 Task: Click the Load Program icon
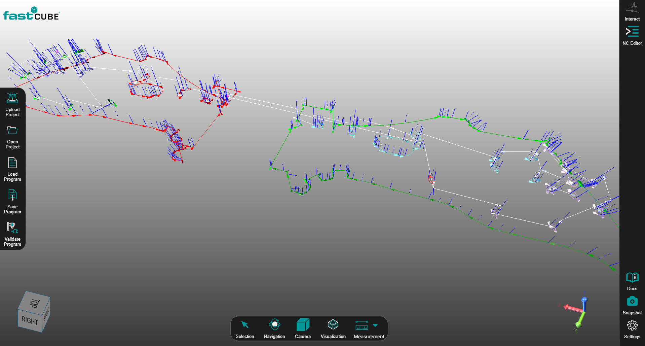point(12,163)
